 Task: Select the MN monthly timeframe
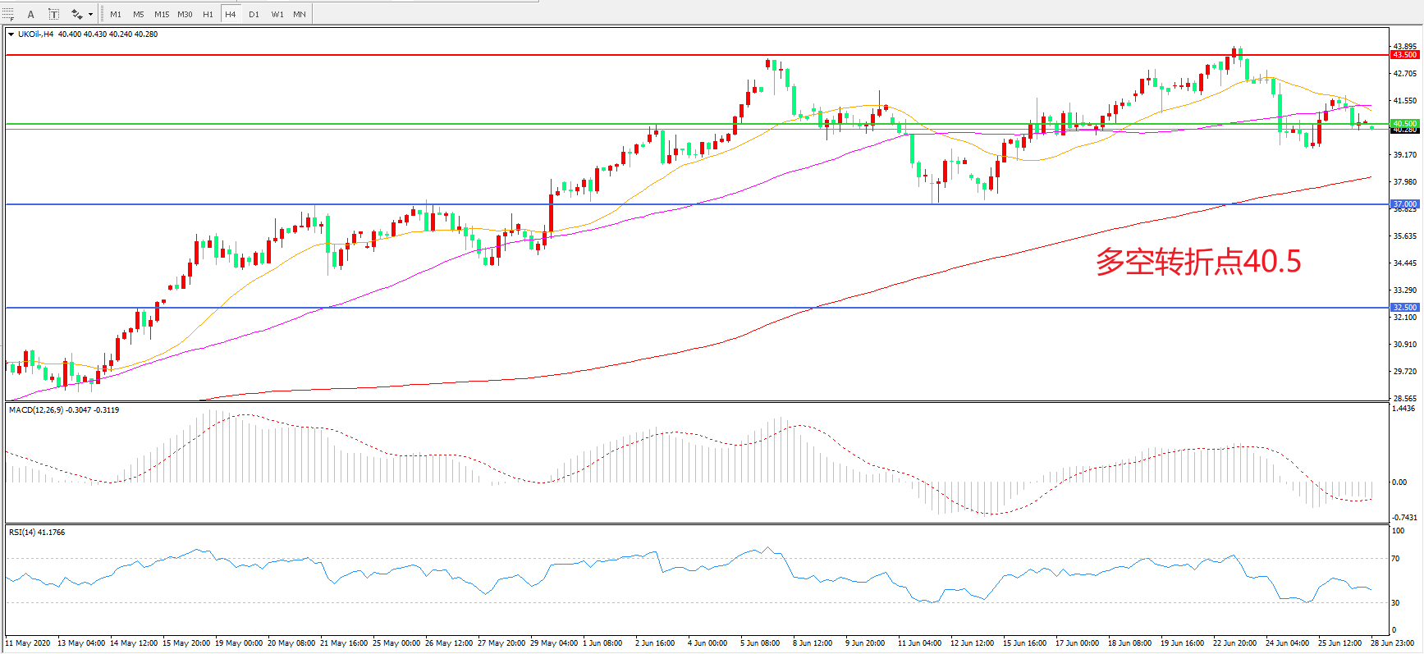click(300, 14)
